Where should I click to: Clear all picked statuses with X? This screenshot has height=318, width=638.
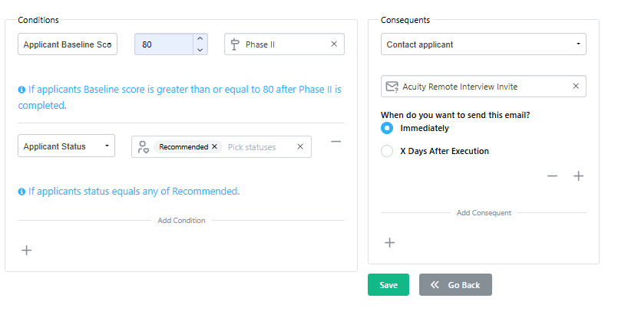(300, 146)
